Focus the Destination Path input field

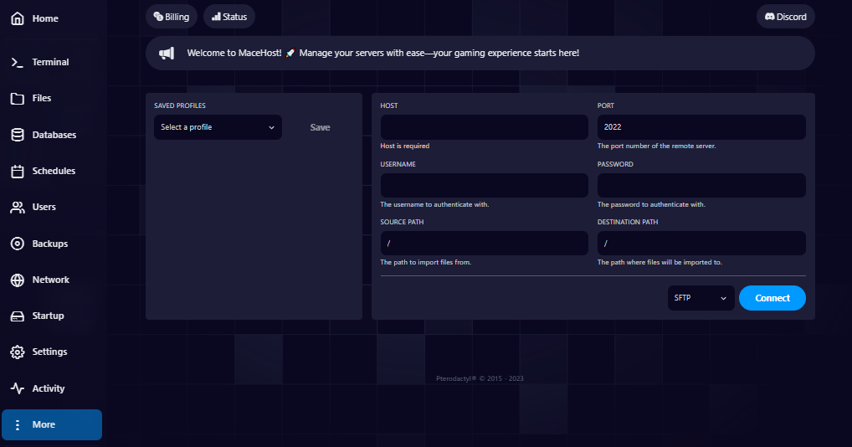701,244
